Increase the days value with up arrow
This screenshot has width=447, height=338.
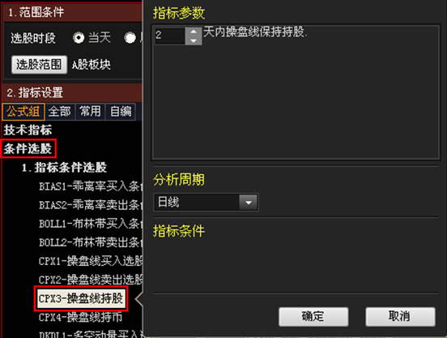194,31
